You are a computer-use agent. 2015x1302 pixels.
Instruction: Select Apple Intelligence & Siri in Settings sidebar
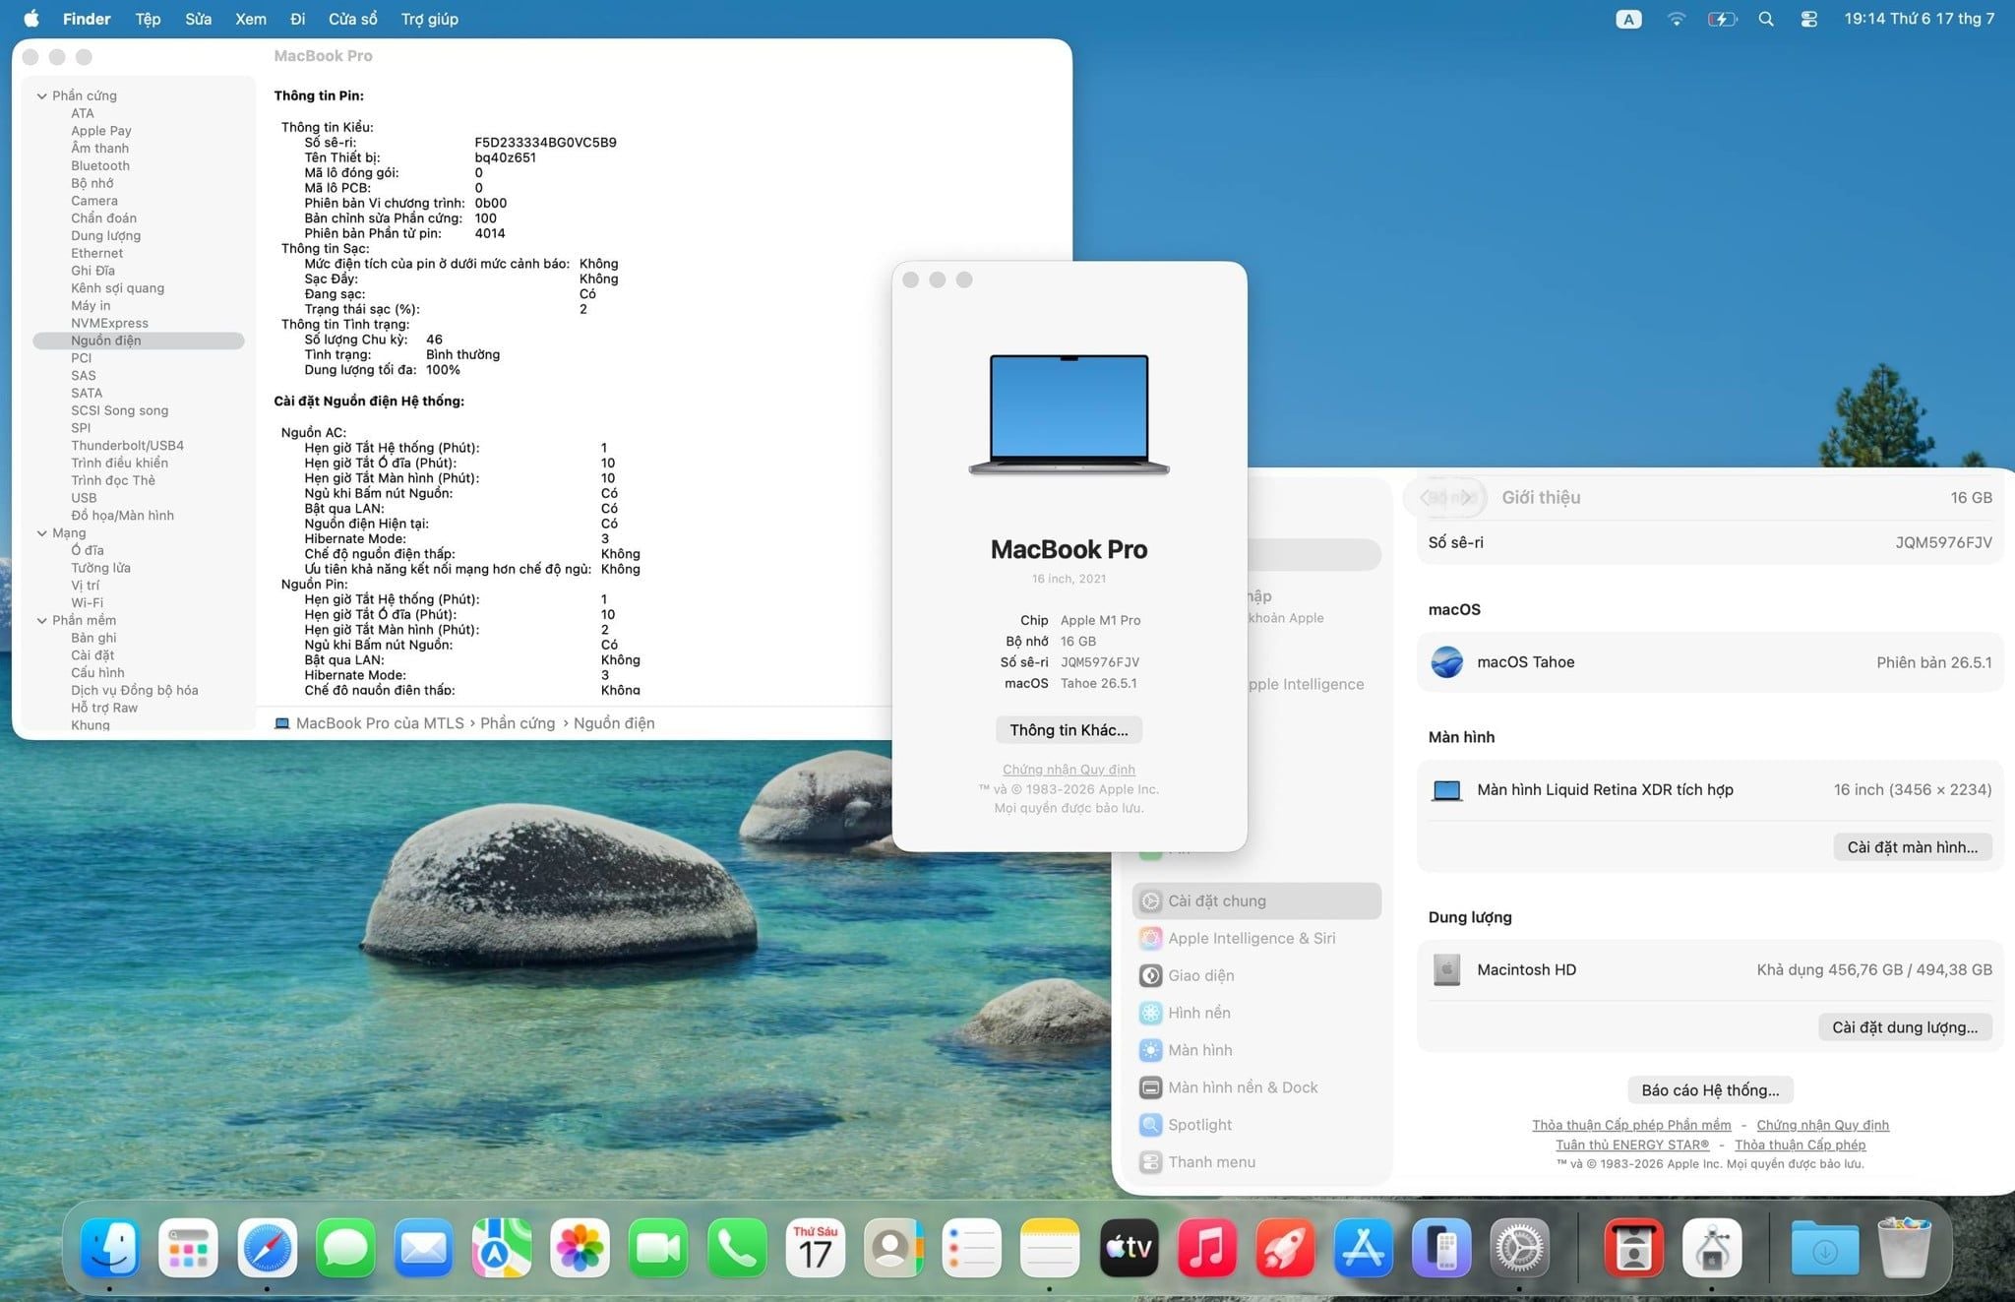pos(1256,938)
